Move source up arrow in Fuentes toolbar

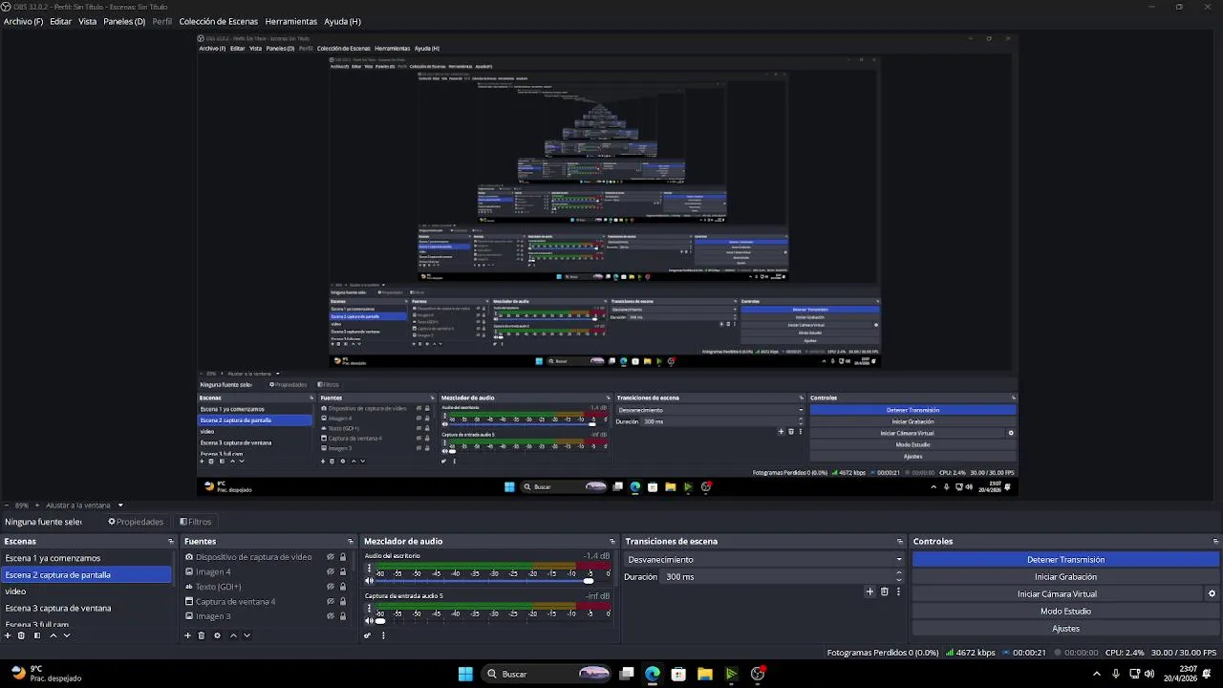(x=233, y=635)
